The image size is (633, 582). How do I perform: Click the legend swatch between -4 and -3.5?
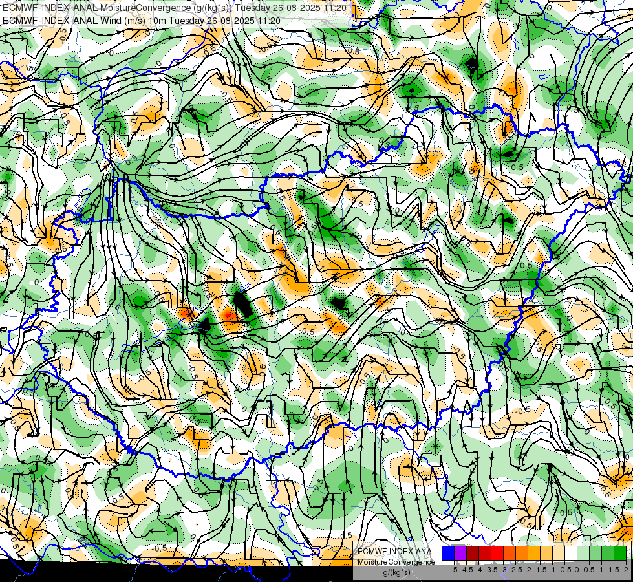[485, 554]
